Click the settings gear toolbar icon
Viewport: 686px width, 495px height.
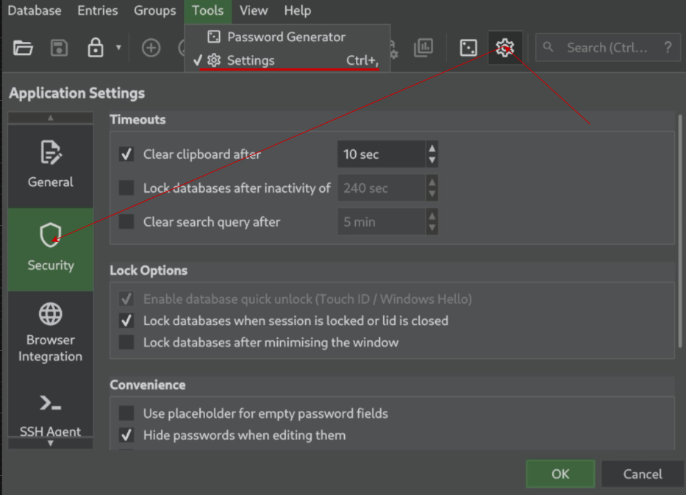(504, 49)
